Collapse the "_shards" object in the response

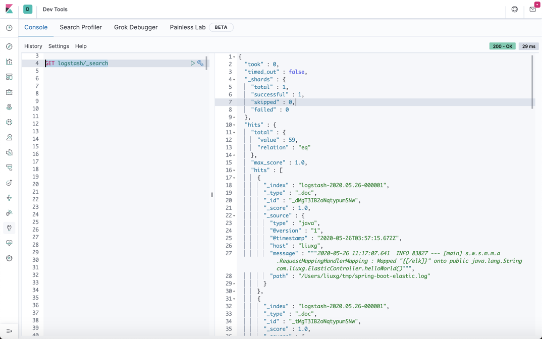point(234,79)
